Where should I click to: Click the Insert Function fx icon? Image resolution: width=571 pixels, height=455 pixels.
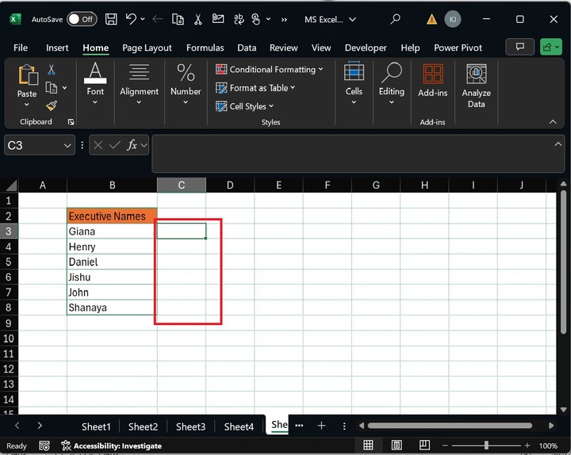[132, 145]
